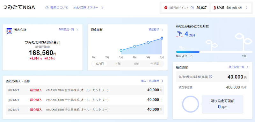This screenshot has width=255, height=122.
Task: Switch the chart to 1年 period
Action: [x=118, y=64]
